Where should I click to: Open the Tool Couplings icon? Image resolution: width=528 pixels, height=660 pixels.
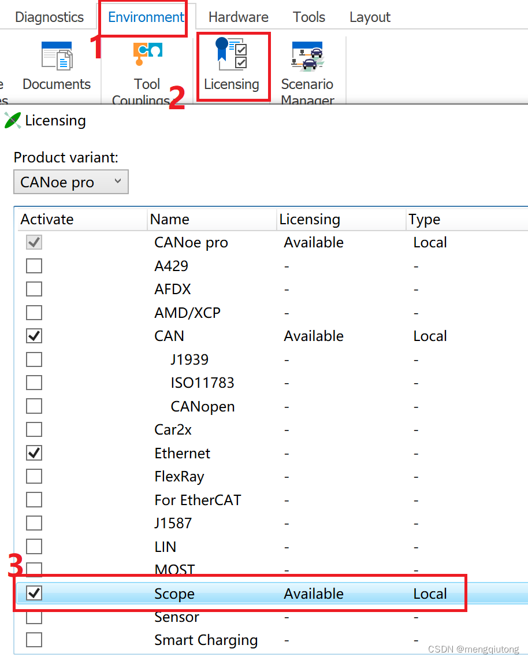[x=148, y=54]
